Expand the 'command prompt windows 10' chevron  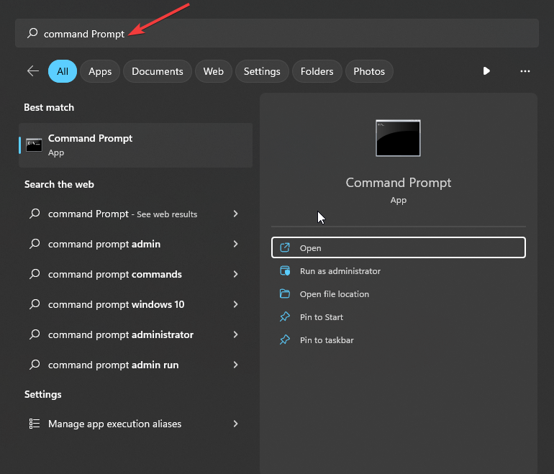pos(235,305)
